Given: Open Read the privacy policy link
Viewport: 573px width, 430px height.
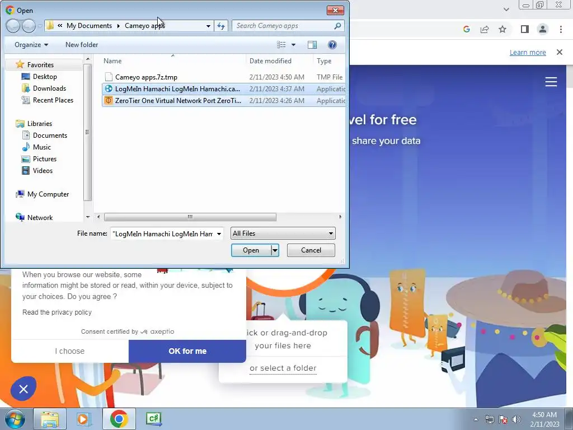Looking at the screenshot, I should coord(57,312).
